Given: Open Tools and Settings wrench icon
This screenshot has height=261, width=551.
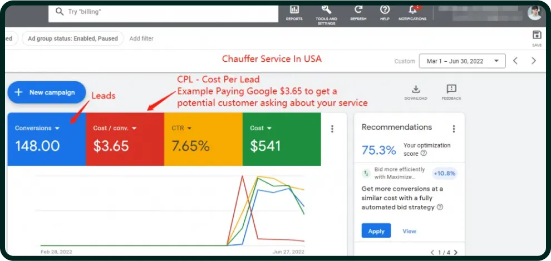Looking at the screenshot, I should click(x=326, y=10).
